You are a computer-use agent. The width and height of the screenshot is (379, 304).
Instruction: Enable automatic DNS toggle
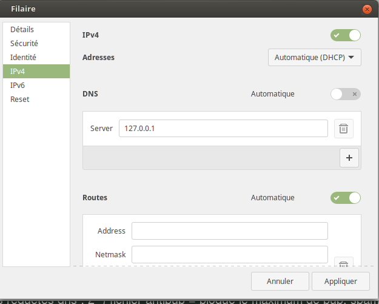point(346,94)
